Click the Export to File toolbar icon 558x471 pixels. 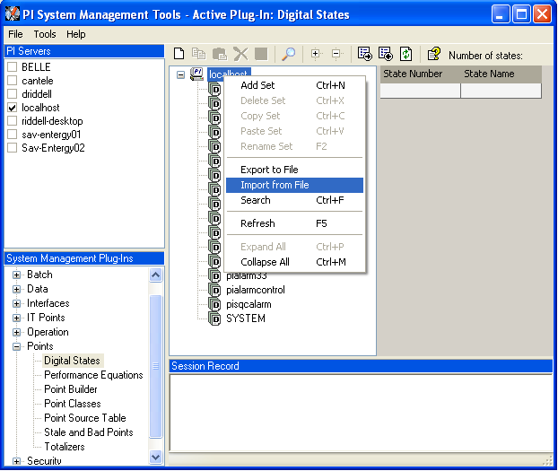tap(365, 54)
